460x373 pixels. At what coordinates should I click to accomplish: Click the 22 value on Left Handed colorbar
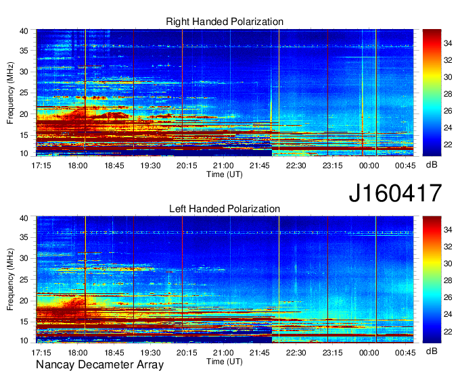point(448,332)
